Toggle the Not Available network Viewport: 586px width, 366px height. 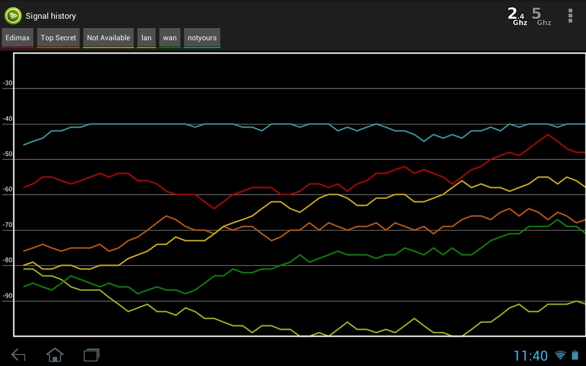pyautogui.click(x=109, y=38)
